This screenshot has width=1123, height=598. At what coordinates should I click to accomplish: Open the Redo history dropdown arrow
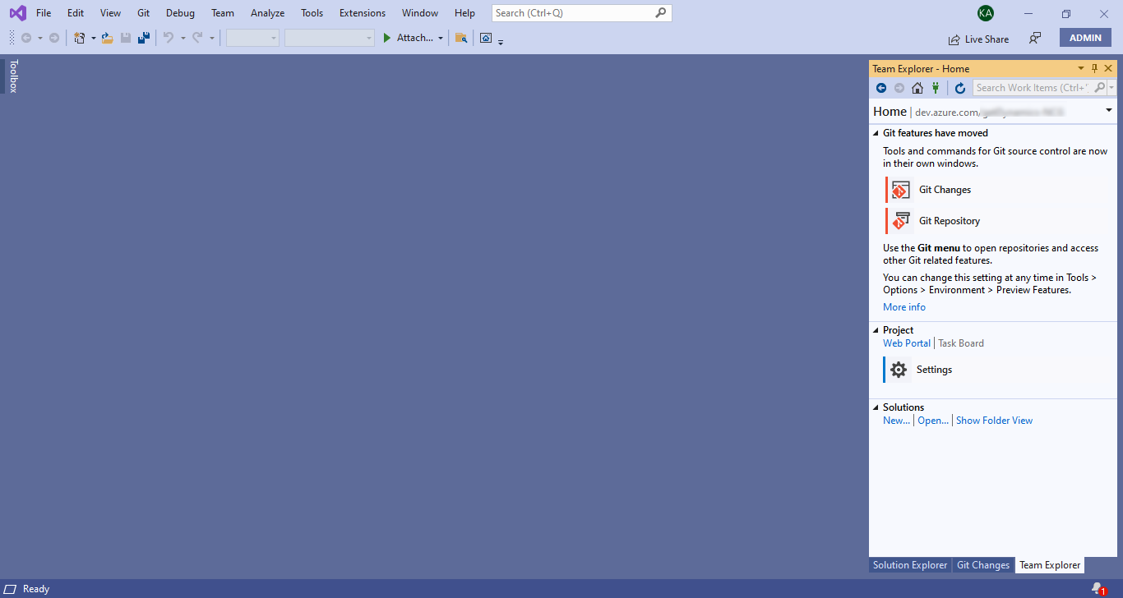(211, 38)
